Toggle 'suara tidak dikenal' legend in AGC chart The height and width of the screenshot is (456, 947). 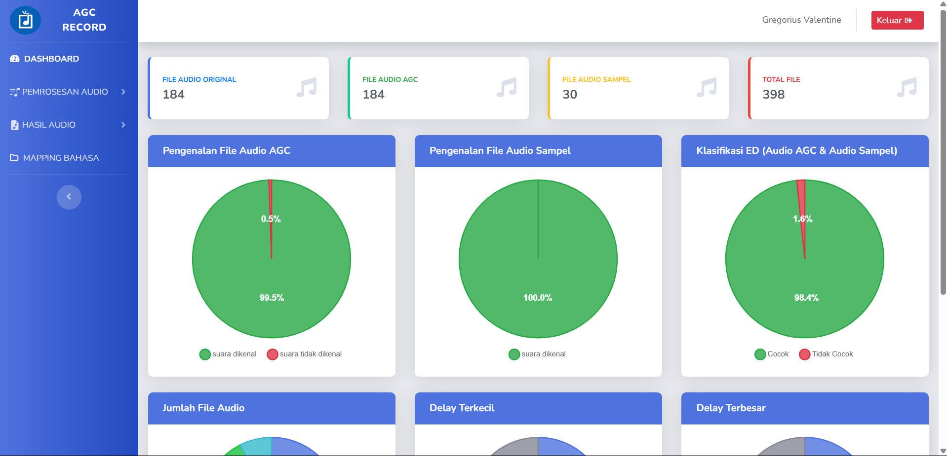(304, 354)
